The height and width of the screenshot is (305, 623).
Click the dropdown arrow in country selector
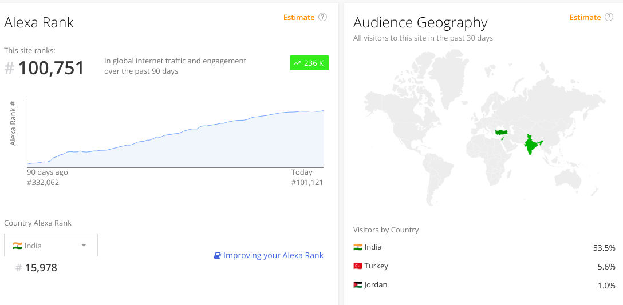point(84,245)
